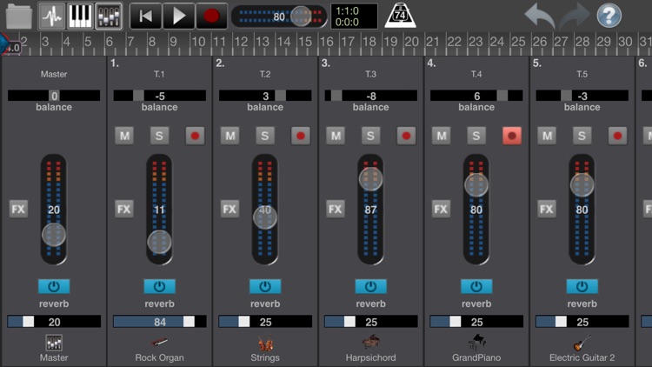This screenshot has height=367, width=652.
Task: Click the Master balance slider at 0
Action: pos(54,96)
